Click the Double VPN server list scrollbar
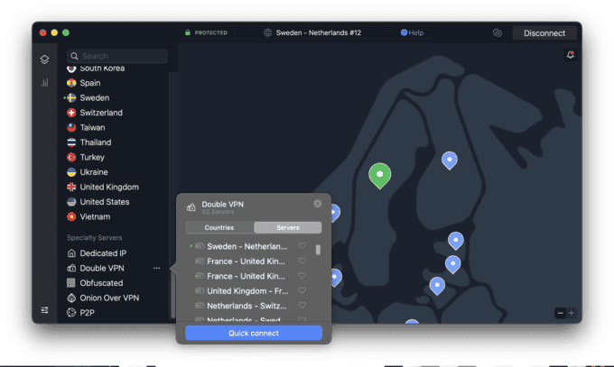Image resolution: width=614 pixels, height=367 pixels. coord(318,250)
